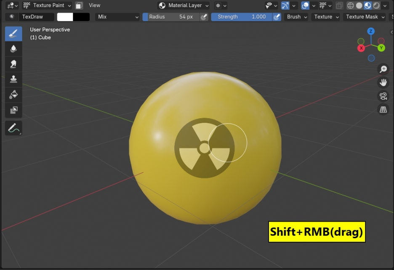The height and width of the screenshot is (270, 394).
Task: Select the Draw brush tool
Action: [13, 34]
